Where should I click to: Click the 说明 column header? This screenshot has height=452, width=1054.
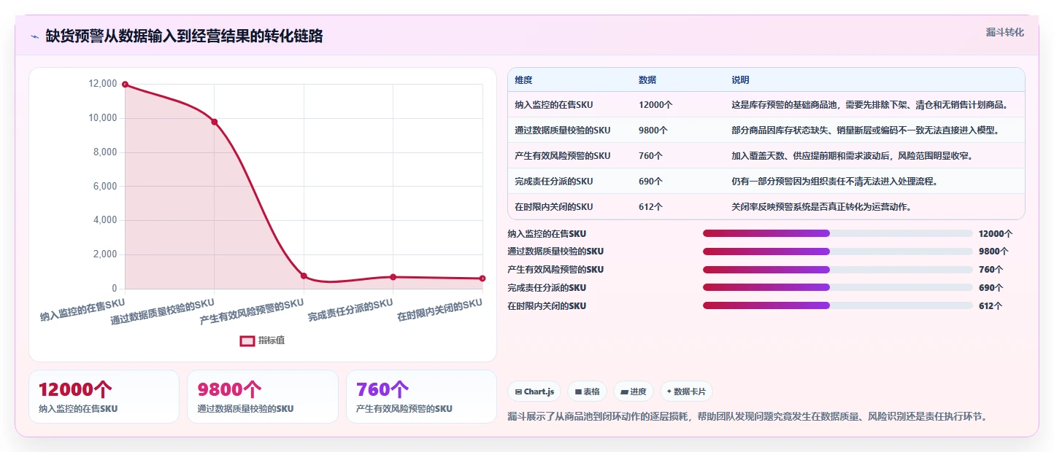click(x=740, y=80)
